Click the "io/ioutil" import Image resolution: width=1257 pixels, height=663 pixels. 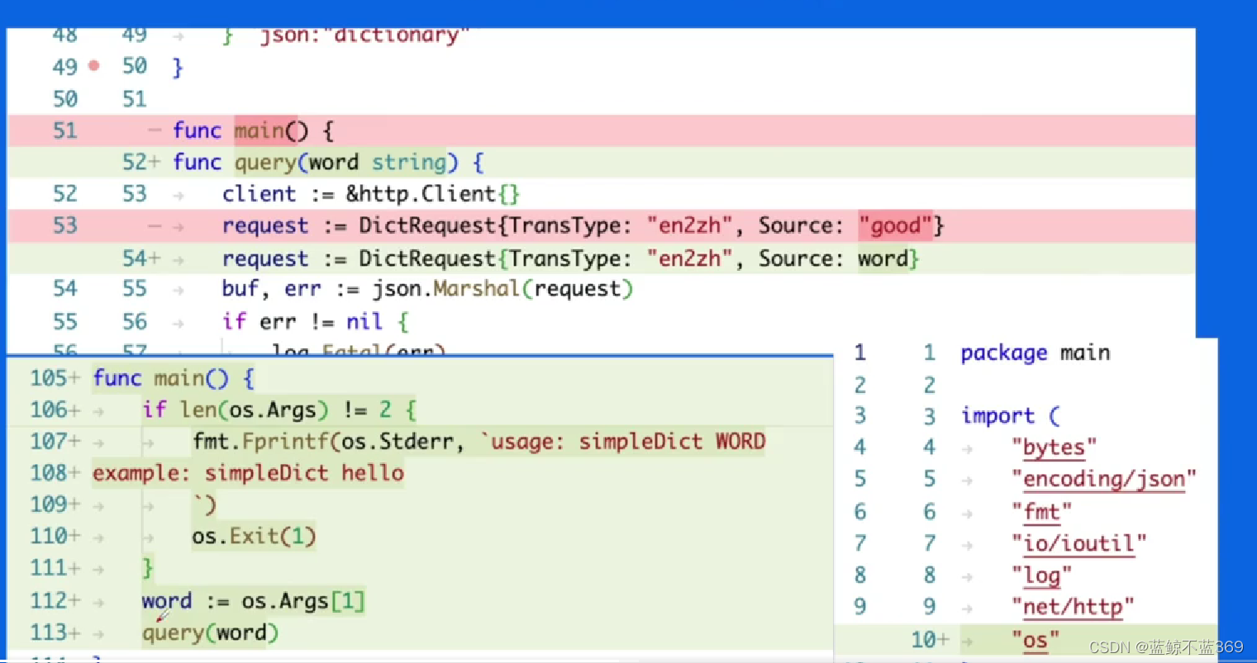(1078, 543)
